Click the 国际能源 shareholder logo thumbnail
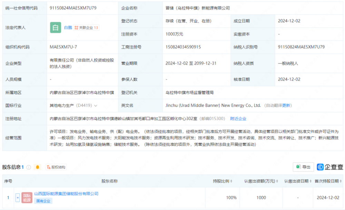 point(27,198)
